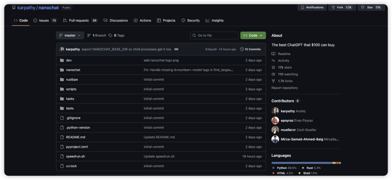Click the Activity pulse icon

click(x=273, y=61)
